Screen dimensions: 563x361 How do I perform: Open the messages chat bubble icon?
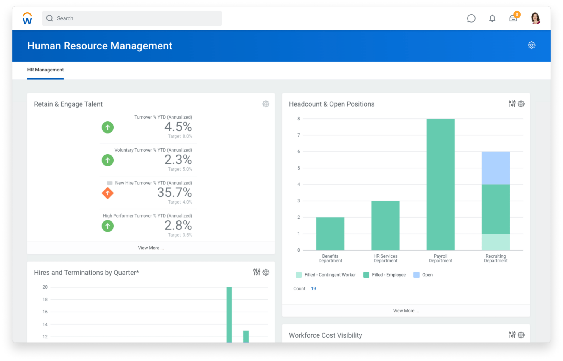pos(471,18)
